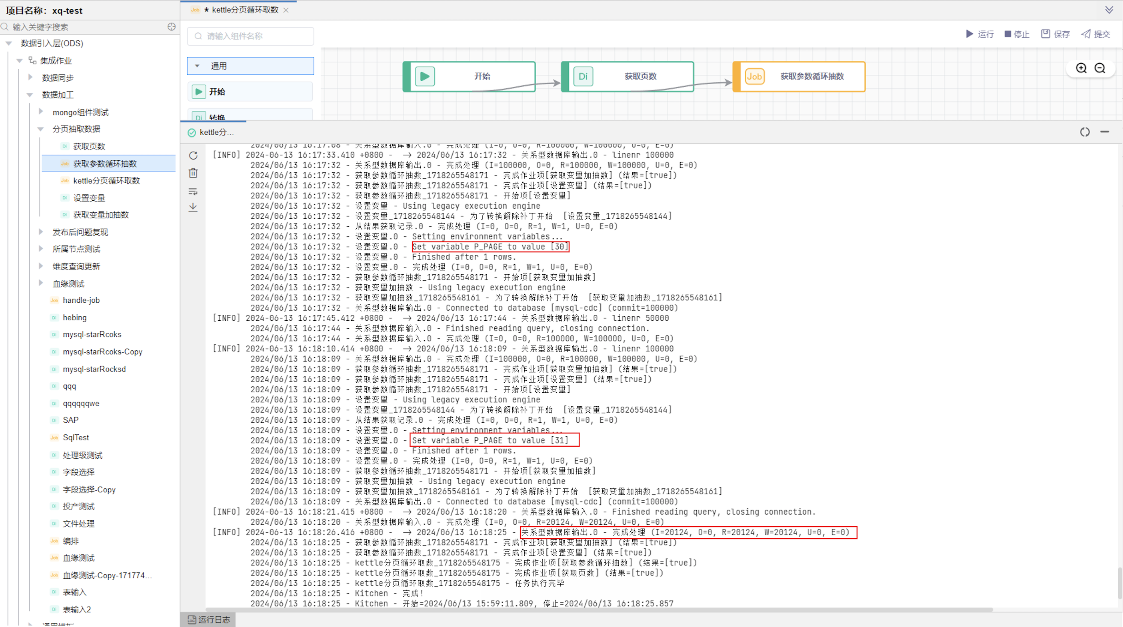1123x627 pixels.
Task: Click the component name search field
Action: (x=251, y=36)
